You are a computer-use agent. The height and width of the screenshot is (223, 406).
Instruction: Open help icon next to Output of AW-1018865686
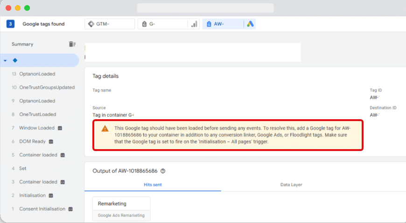tap(163, 171)
